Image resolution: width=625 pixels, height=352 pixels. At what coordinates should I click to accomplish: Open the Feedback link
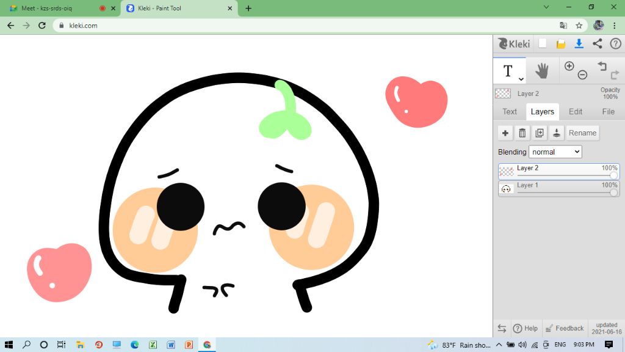[x=565, y=328]
